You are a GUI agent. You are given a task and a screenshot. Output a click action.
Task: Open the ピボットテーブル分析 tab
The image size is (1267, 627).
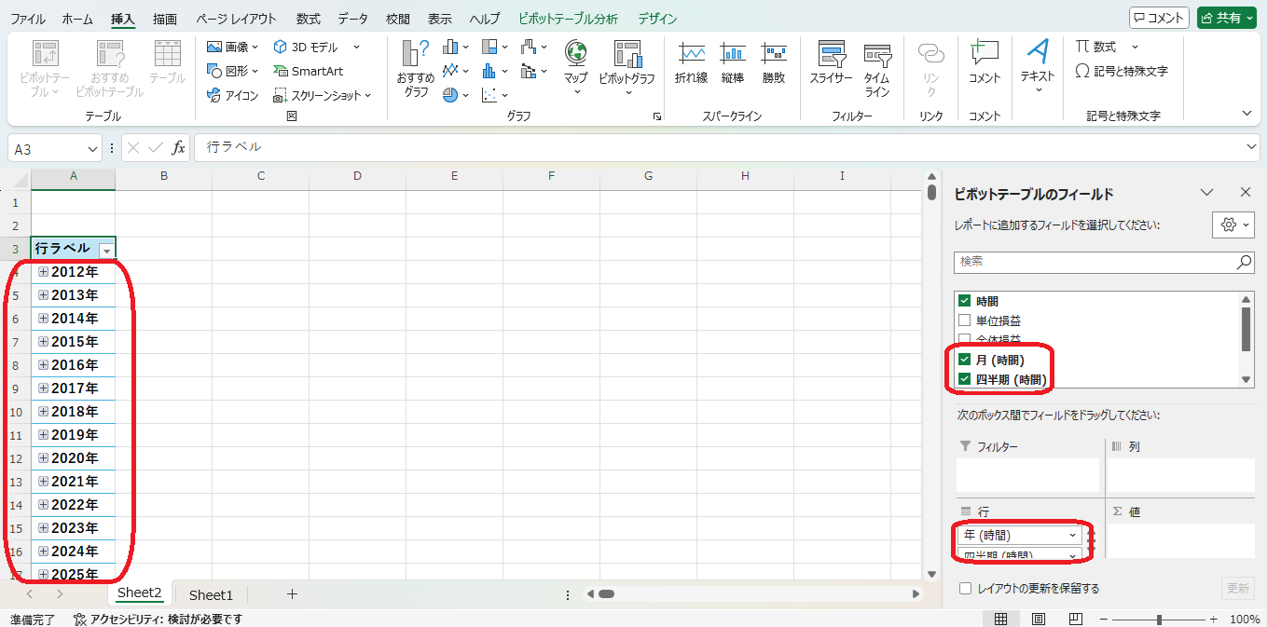point(568,19)
